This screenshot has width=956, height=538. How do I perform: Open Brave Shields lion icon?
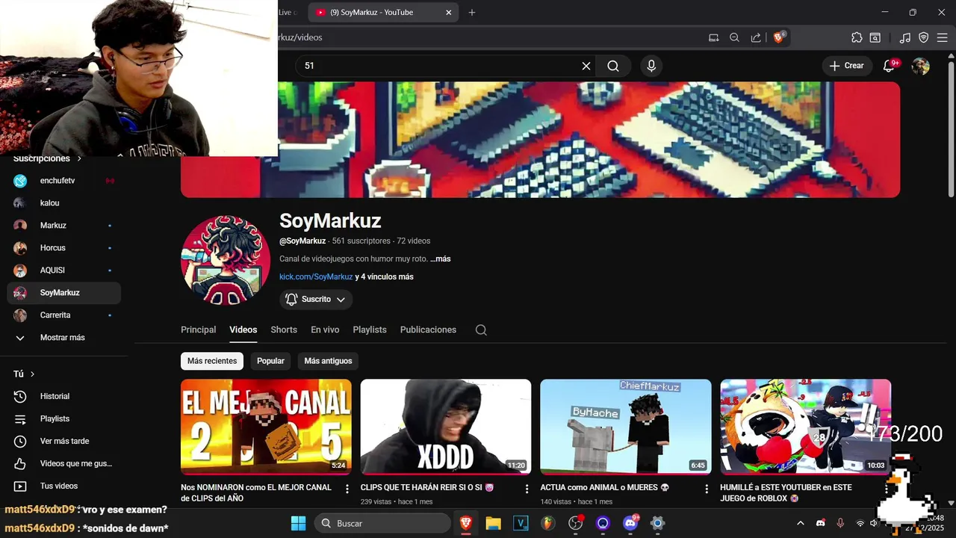pyautogui.click(x=778, y=37)
